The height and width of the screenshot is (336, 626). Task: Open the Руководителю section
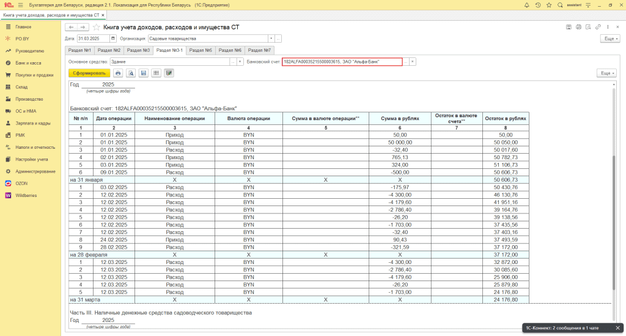click(x=29, y=51)
